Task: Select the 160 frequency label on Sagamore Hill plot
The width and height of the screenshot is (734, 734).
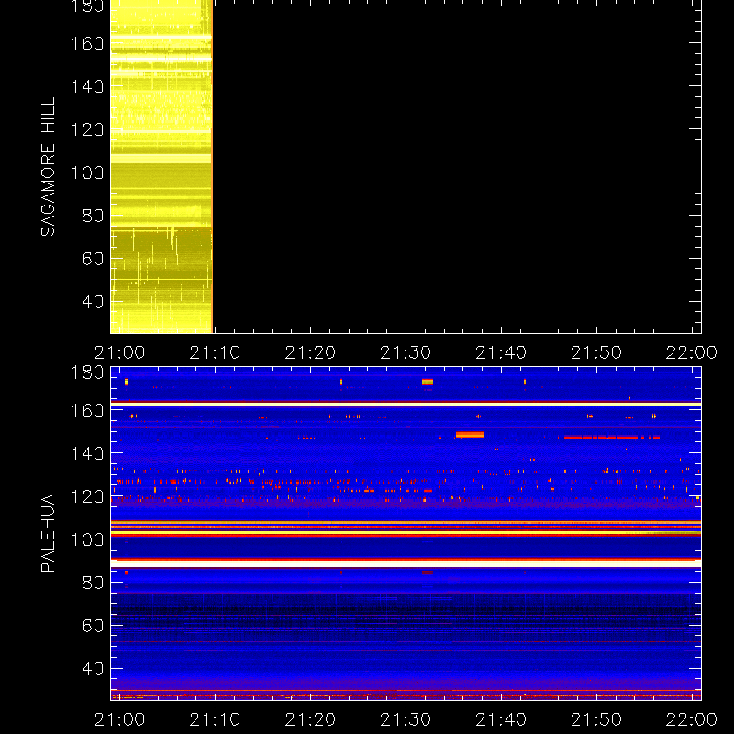Action: click(87, 43)
